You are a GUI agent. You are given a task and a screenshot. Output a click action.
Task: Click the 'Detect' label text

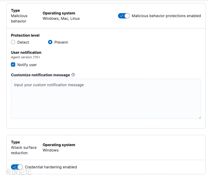(x=23, y=42)
